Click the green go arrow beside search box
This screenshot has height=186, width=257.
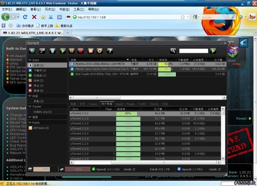coord(213,51)
